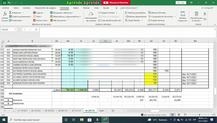Image resolution: width=217 pixels, height=123 pixels.
Task: Open the Texto function list
Action: click(x=38, y=16)
